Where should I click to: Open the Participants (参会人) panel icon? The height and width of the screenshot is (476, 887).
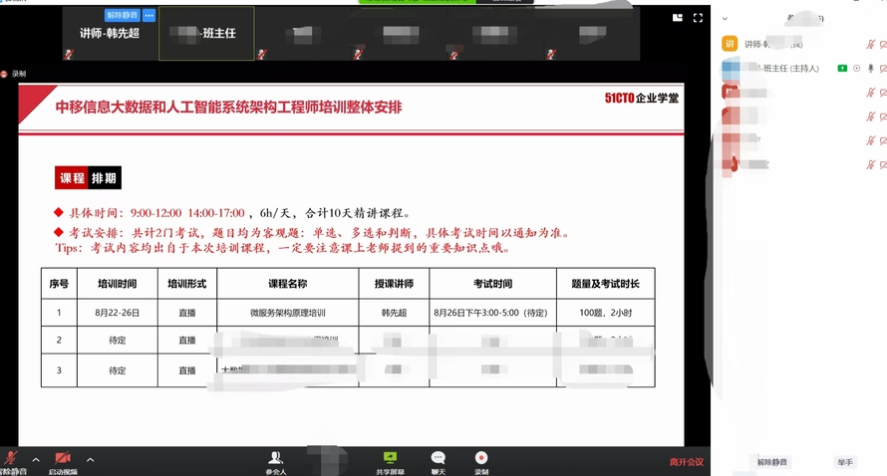point(275,457)
